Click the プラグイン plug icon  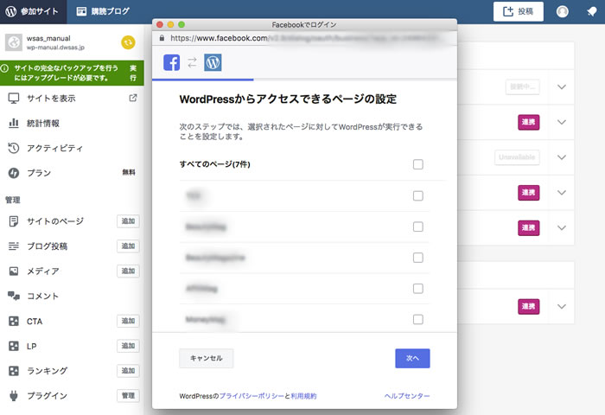tap(14, 396)
